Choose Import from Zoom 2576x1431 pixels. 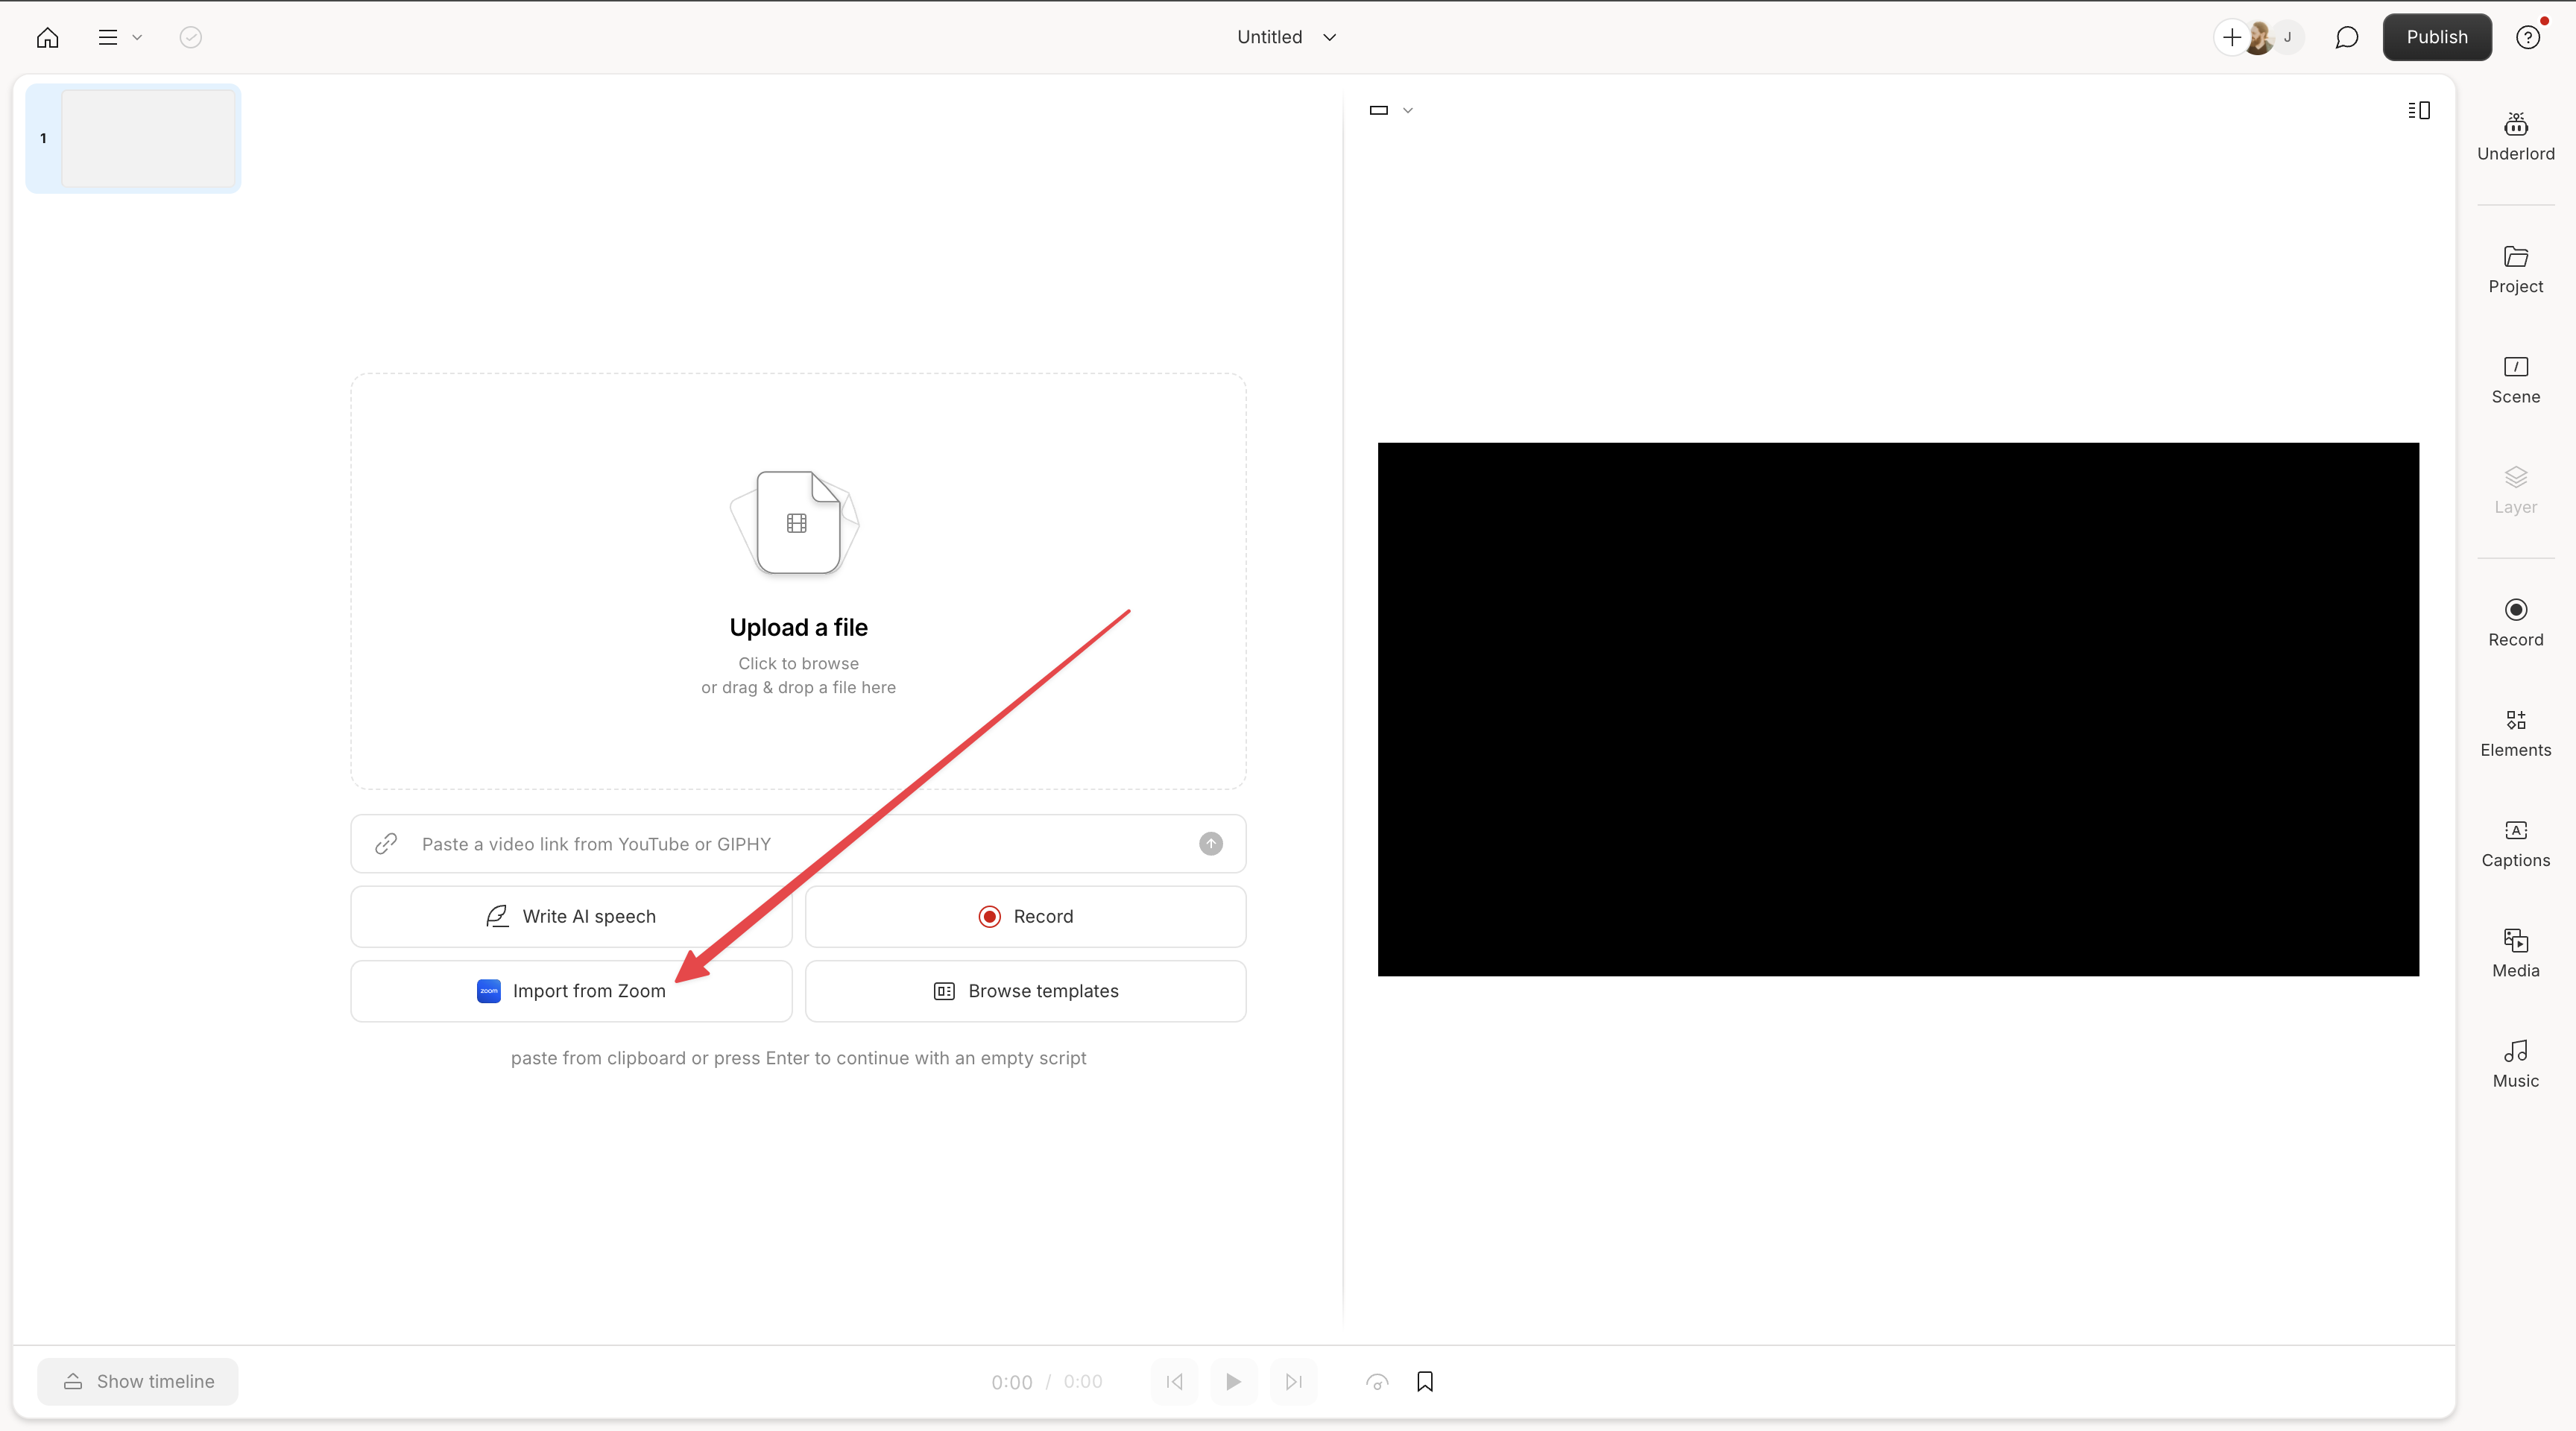click(x=571, y=991)
